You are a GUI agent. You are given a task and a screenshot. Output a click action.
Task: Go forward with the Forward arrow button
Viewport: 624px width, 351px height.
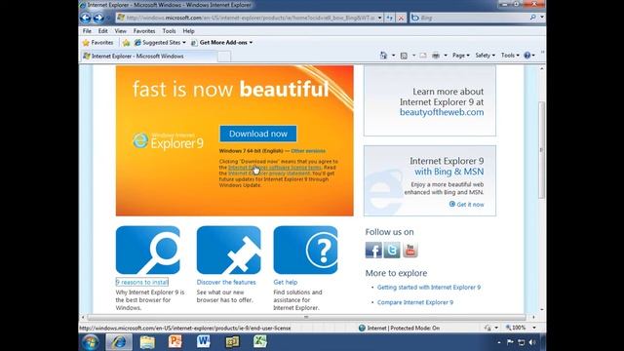click(98, 18)
